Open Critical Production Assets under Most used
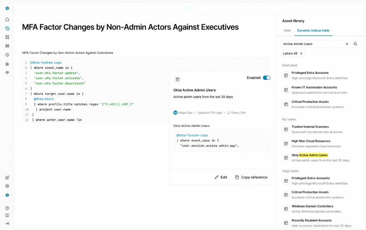Viewport: 366px width, 230px height. [320, 104]
